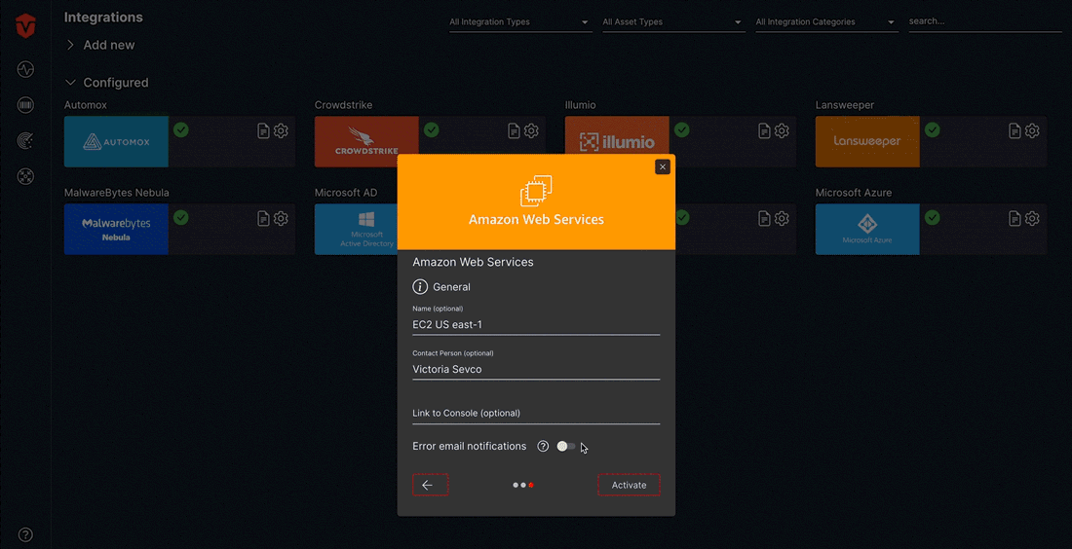Image resolution: width=1072 pixels, height=549 pixels.
Task: Open Crowdstrike integration log document icon
Action: (515, 131)
